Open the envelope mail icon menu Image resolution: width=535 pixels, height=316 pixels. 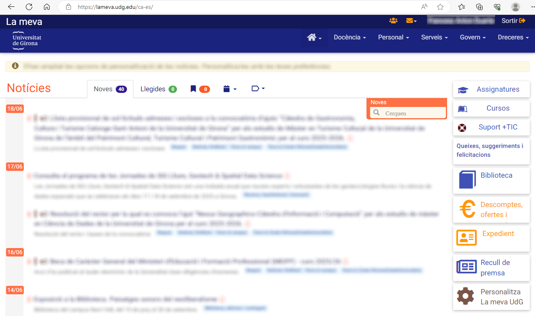point(411,21)
